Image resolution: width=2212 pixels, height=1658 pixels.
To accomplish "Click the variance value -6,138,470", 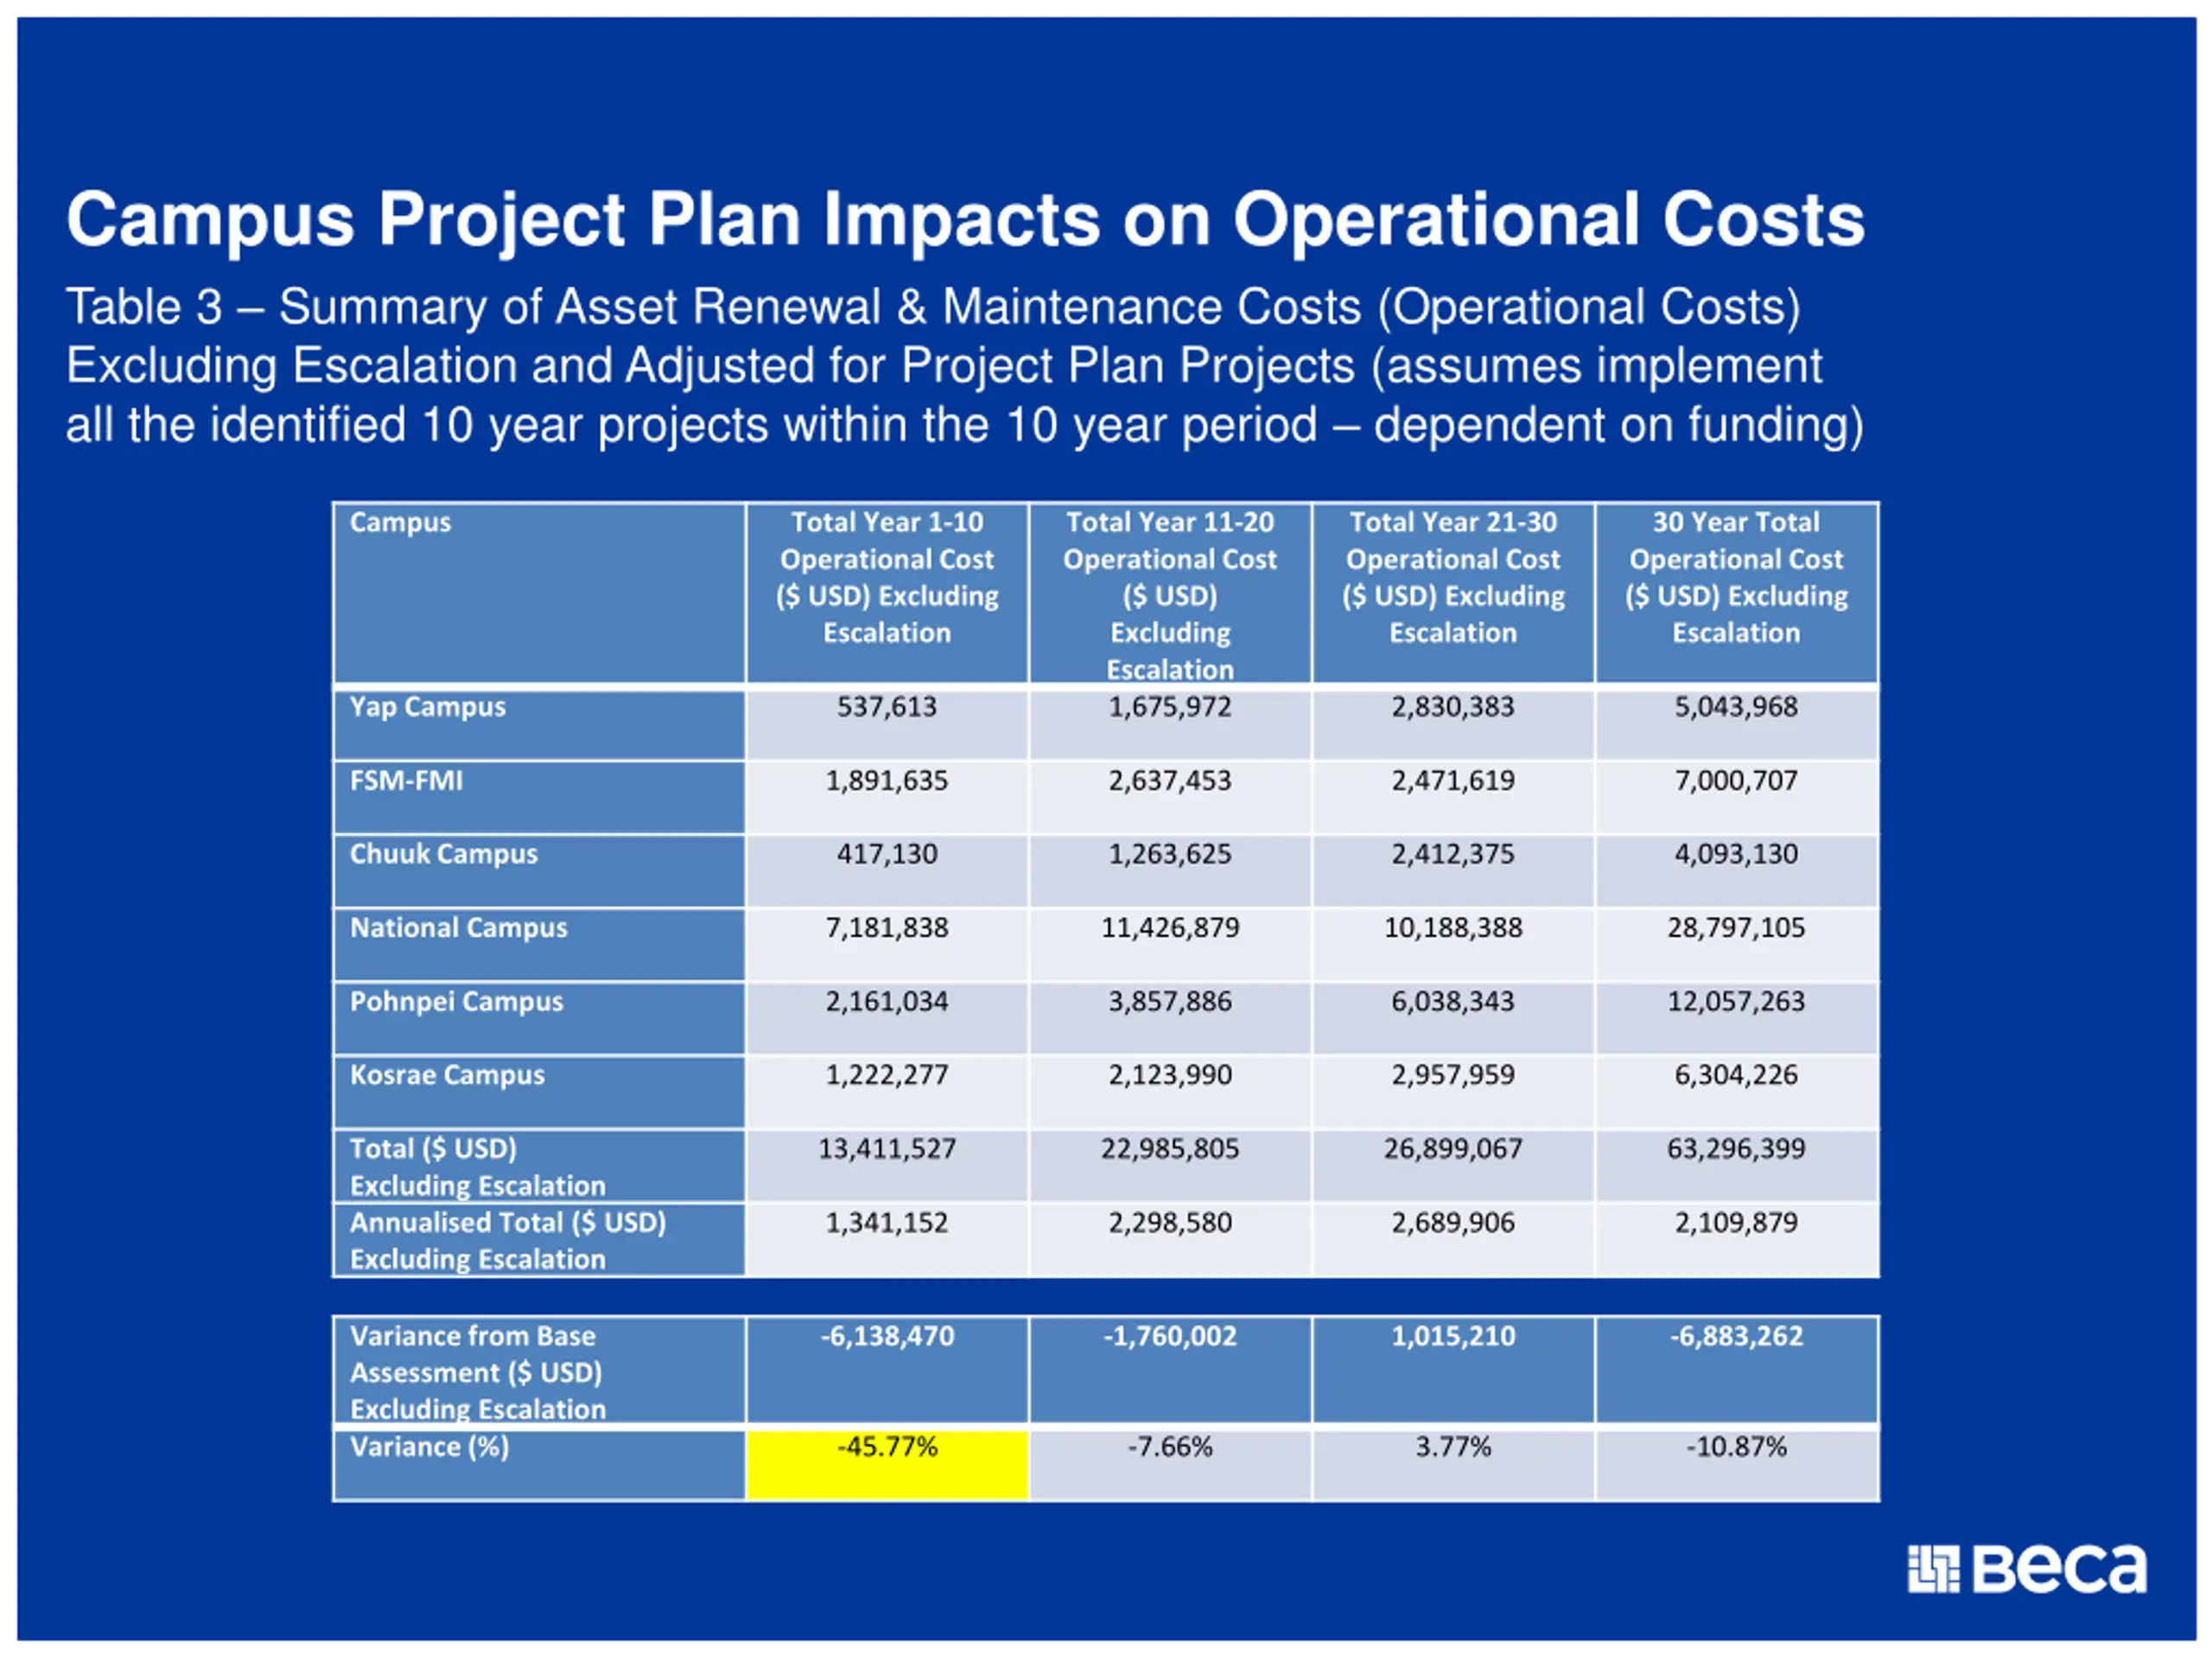I will (x=887, y=1336).
